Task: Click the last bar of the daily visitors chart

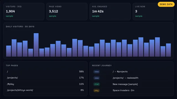Action: click(x=168, y=50)
